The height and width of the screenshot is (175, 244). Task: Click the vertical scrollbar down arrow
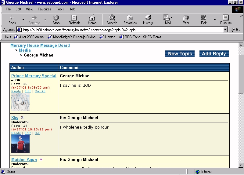241,165
